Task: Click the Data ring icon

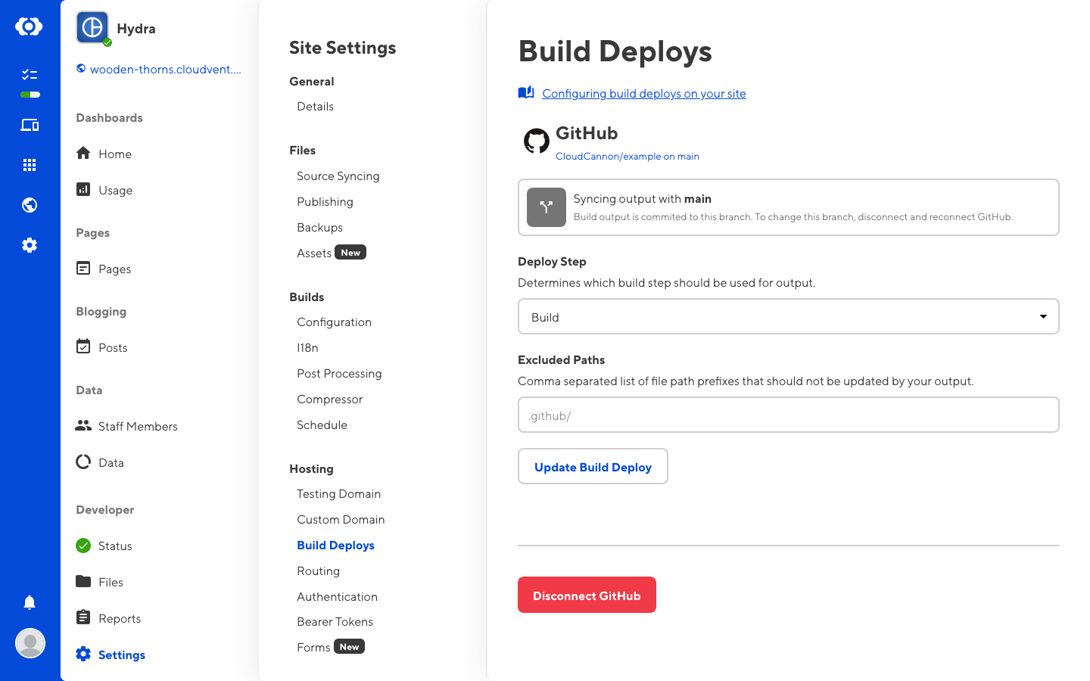Action: [x=83, y=462]
